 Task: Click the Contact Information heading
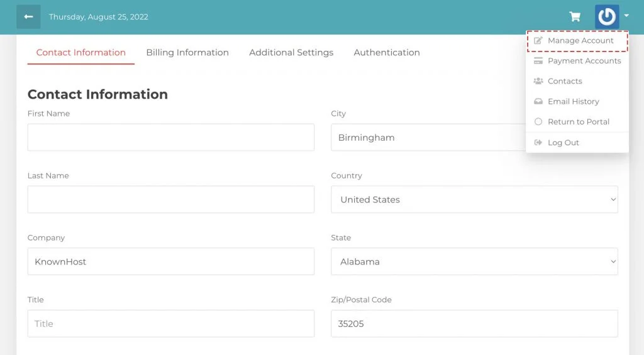coord(97,94)
